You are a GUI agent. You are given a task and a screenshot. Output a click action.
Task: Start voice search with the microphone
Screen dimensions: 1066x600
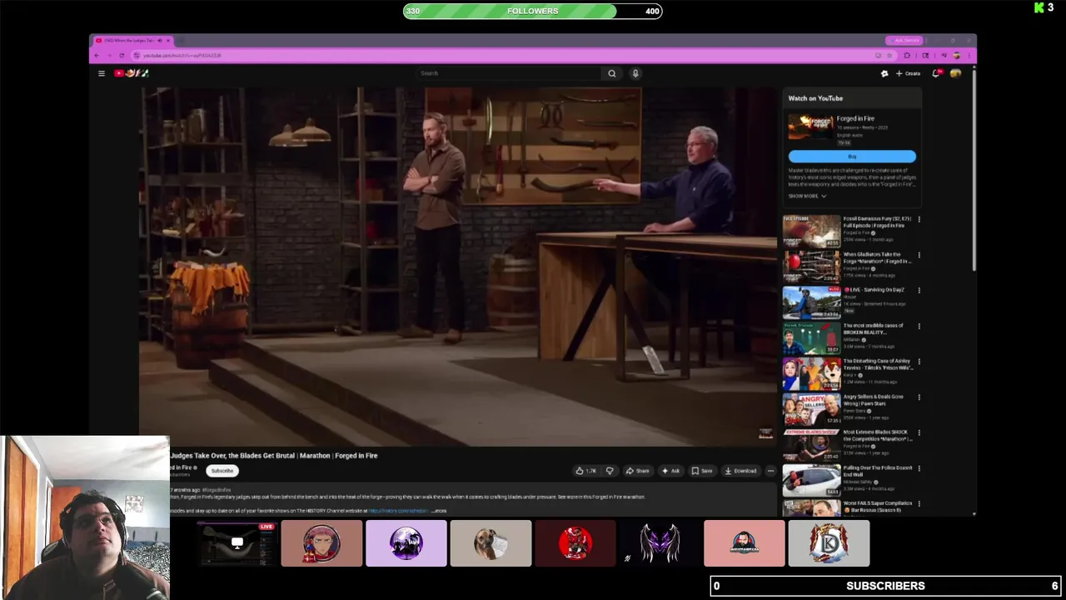pyautogui.click(x=635, y=73)
